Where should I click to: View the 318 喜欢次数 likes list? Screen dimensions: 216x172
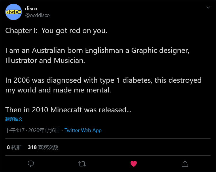43,147
